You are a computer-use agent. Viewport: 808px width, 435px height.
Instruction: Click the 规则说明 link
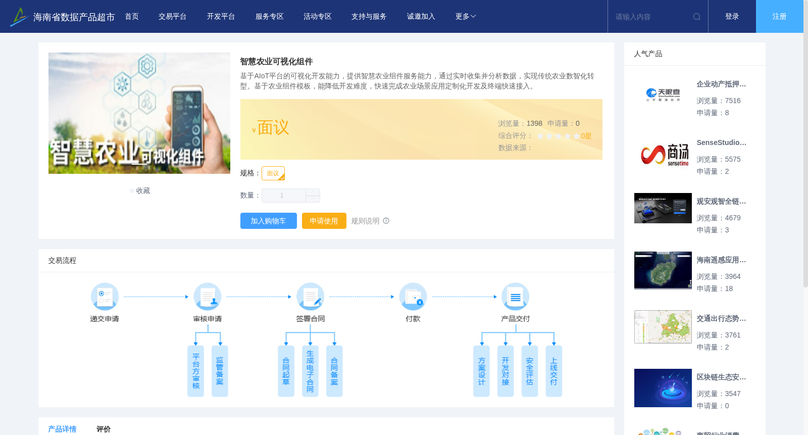[365, 221]
